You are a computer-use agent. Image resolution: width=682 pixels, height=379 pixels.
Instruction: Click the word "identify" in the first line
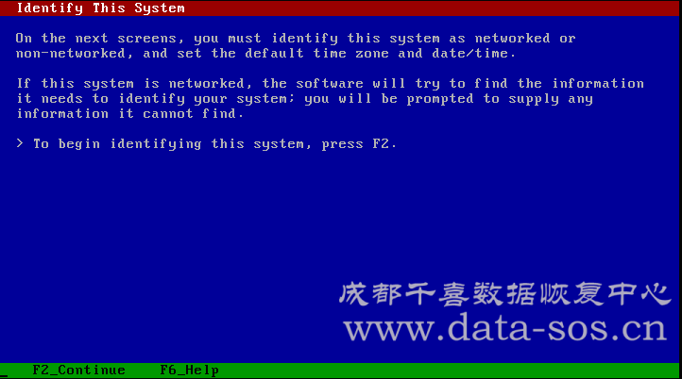[304, 39]
